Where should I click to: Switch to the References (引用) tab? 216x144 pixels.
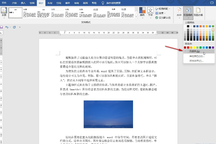[x=59, y=3]
